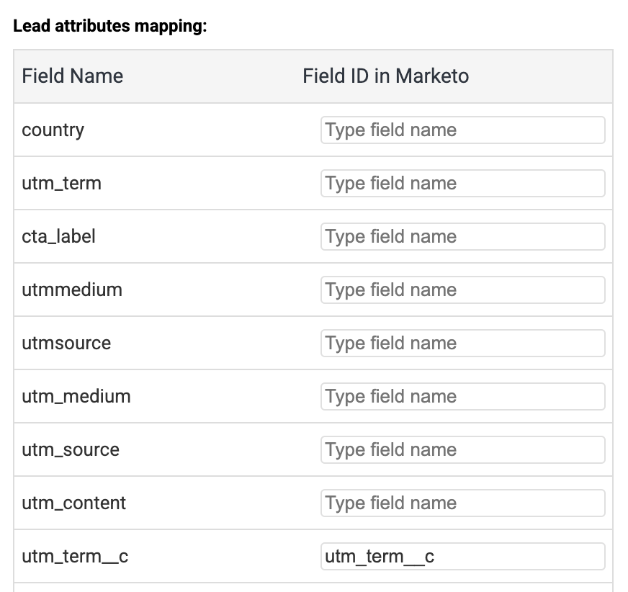This screenshot has width=628, height=592.
Task: Click the utm_source field name text
Action: pos(71,450)
